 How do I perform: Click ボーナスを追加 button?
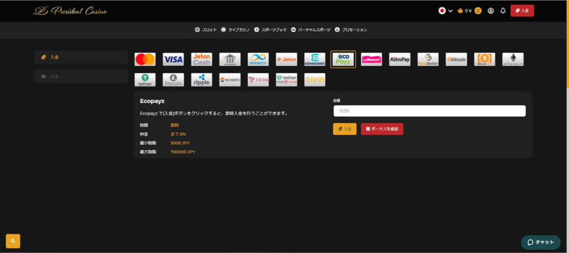click(x=382, y=129)
